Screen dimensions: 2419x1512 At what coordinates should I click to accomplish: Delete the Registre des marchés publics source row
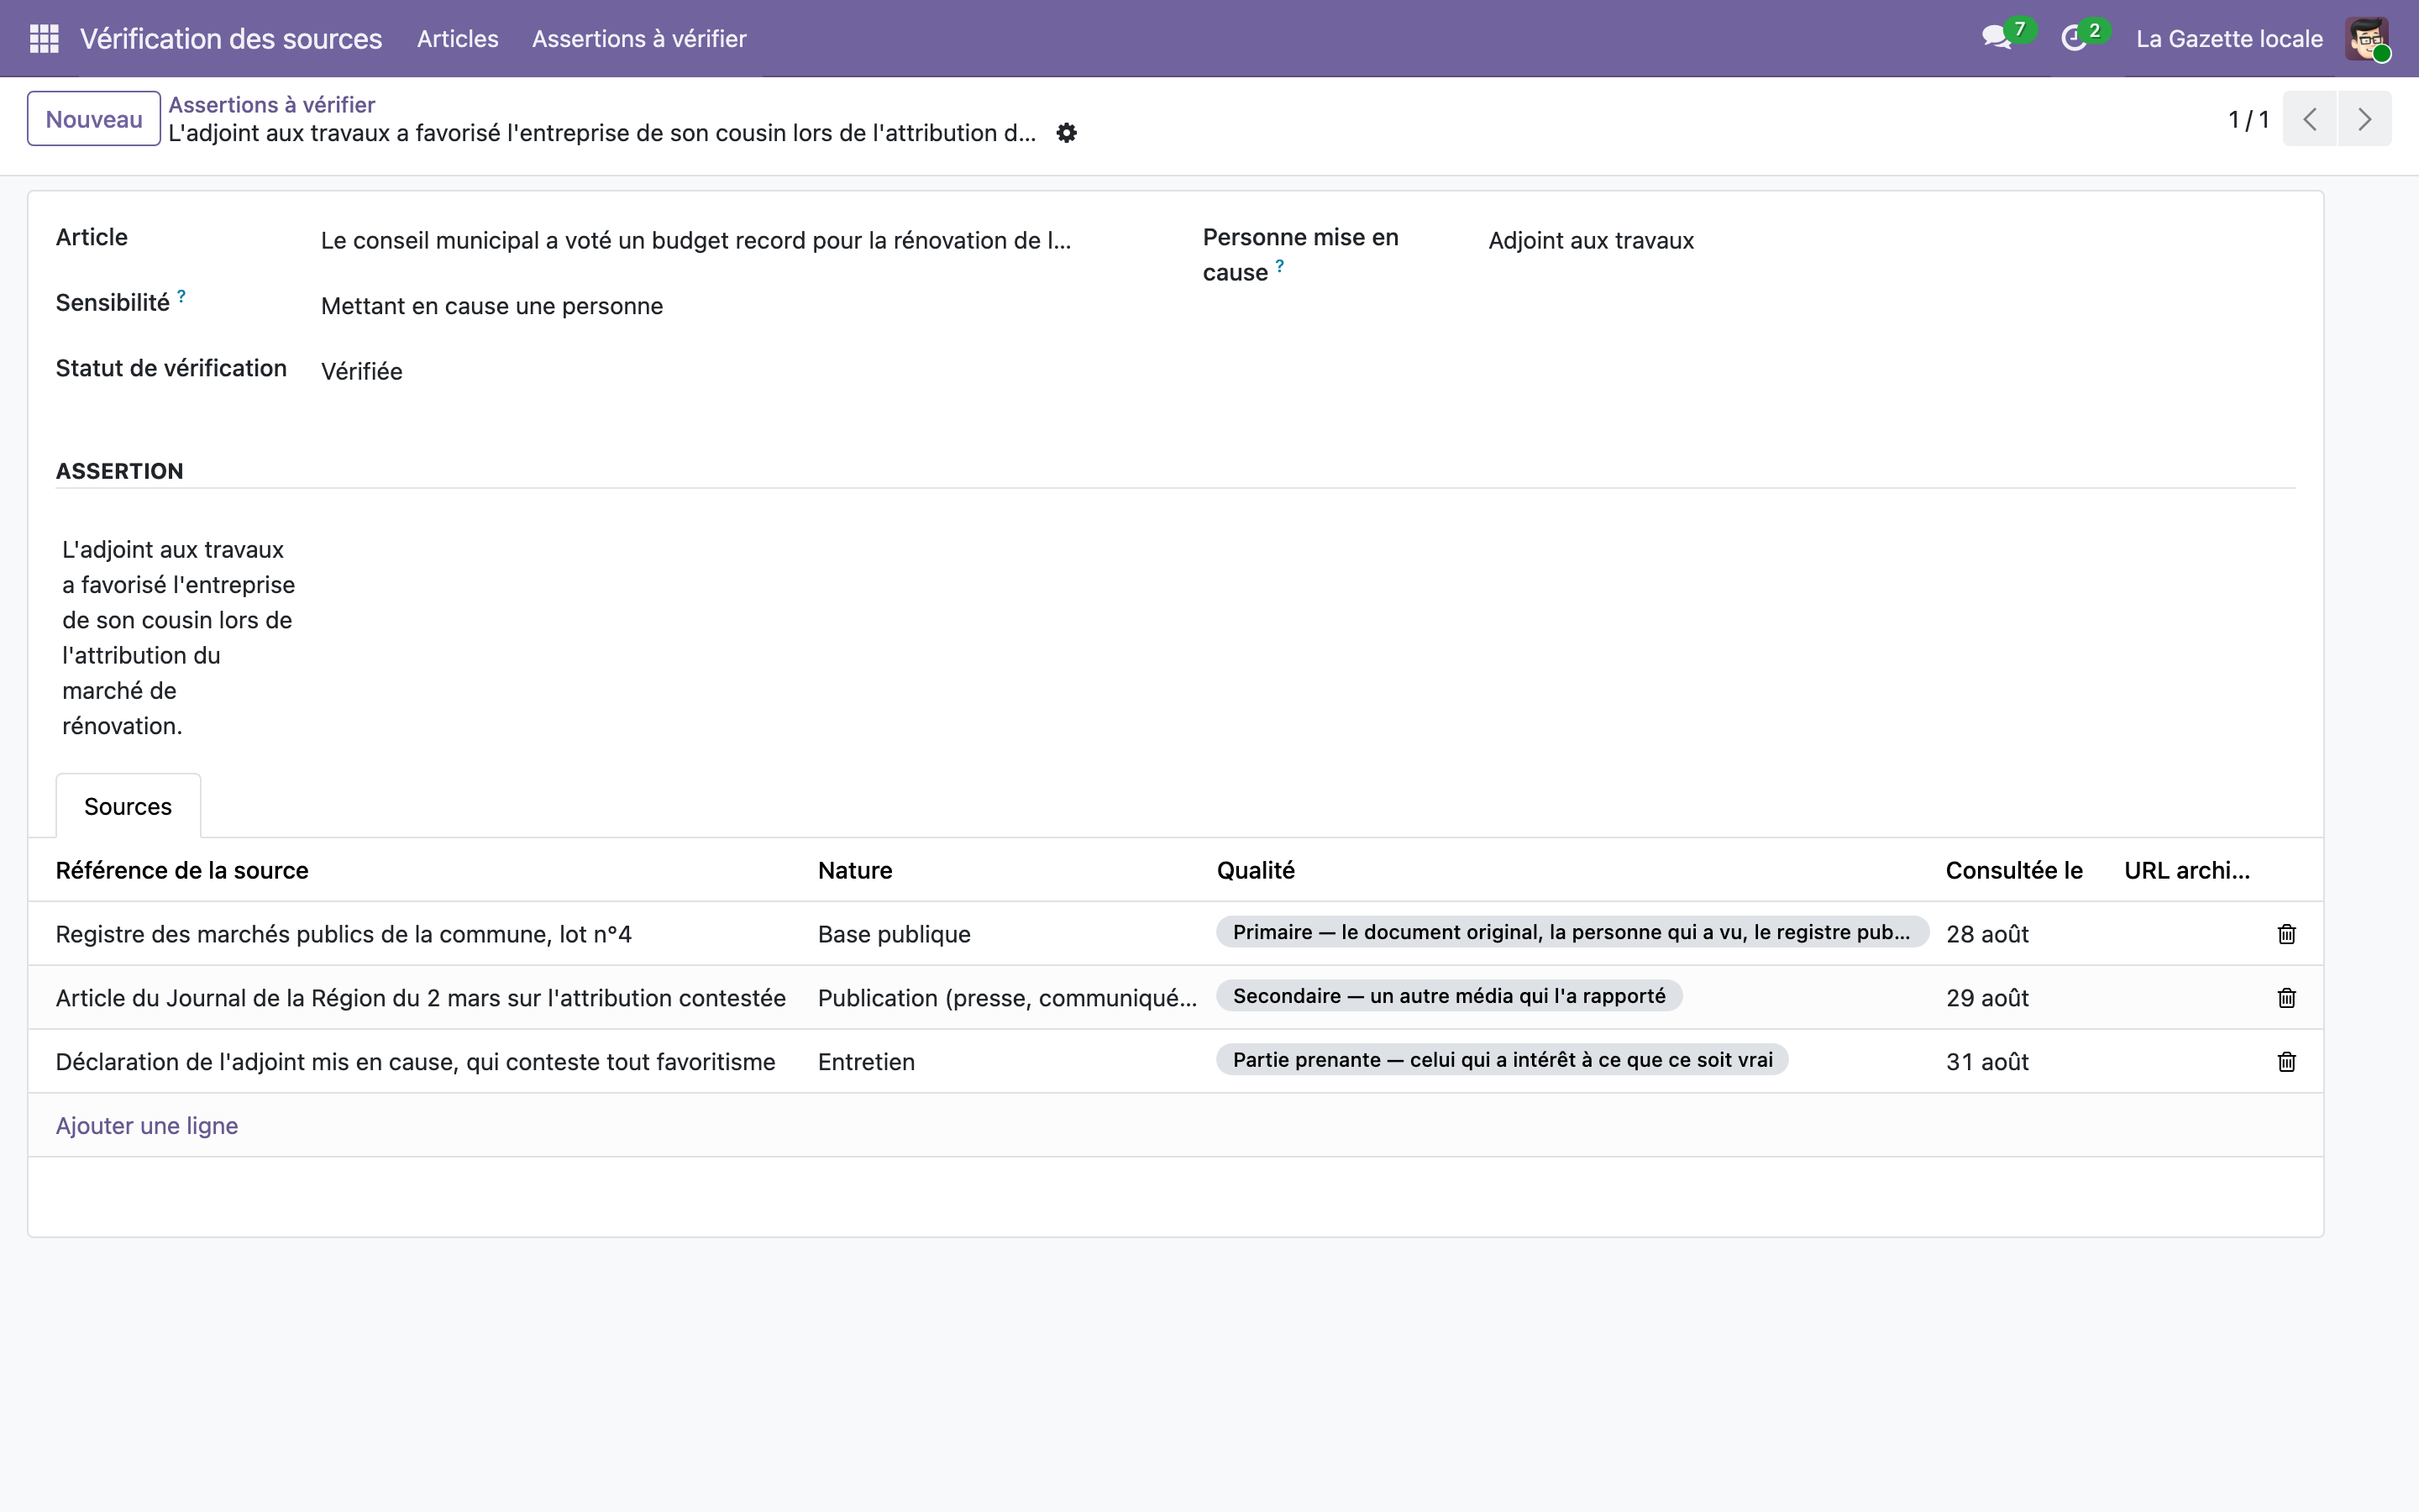coord(2286,934)
